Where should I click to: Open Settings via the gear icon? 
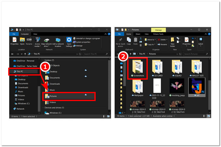click(69, 41)
